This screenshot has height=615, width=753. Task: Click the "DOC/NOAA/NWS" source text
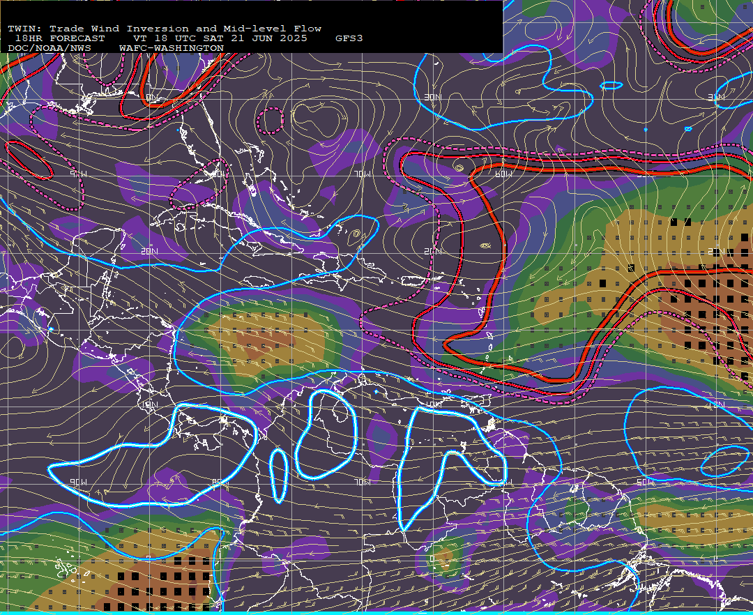pyautogui.click(x=50, y=49)
